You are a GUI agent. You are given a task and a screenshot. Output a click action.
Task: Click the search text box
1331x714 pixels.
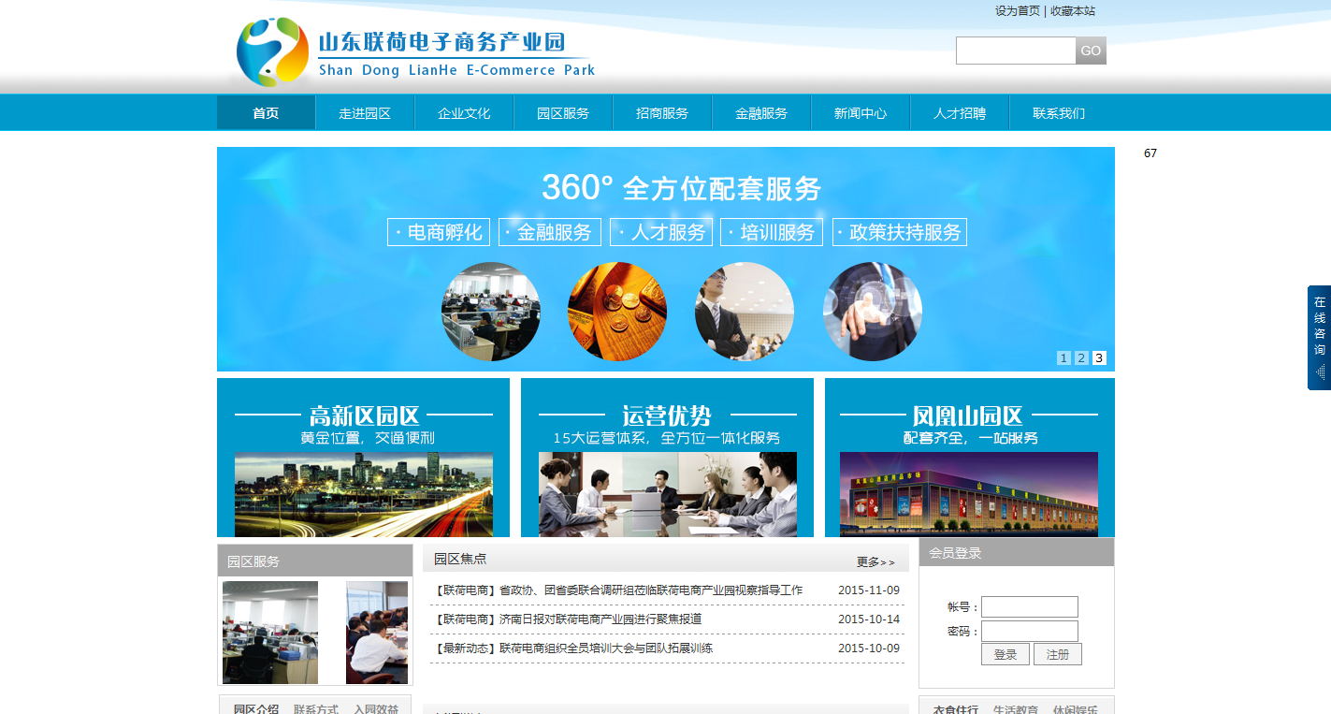point(1015,51)
